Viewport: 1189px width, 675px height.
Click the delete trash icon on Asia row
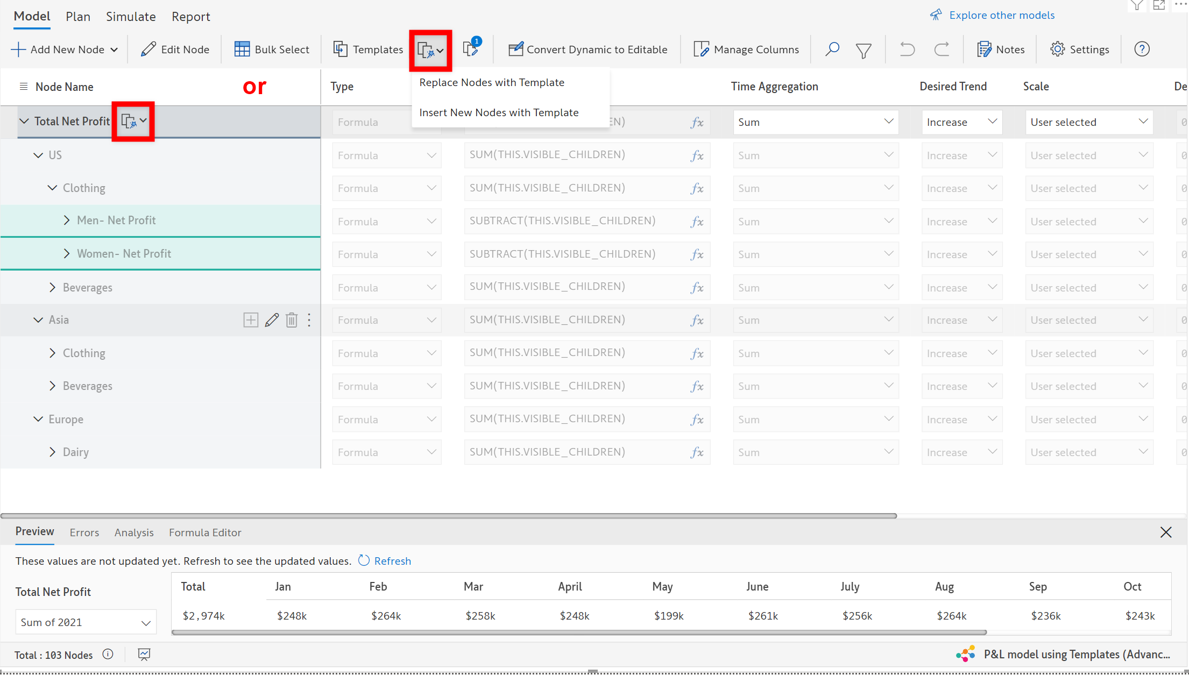292,320
